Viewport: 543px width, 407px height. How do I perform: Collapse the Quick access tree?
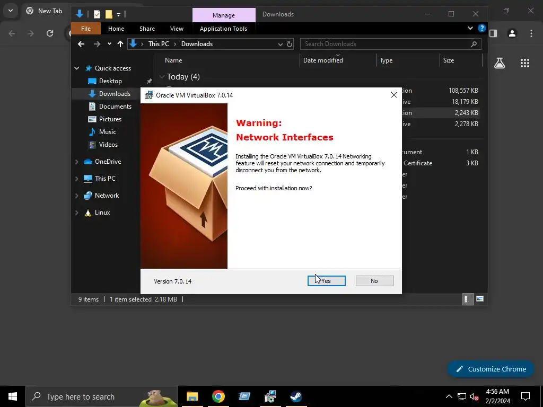tap(76, 68)
